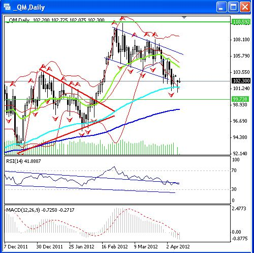
Task: Click the gray chart shift triangle marker
Action: [x=184, y=17]
